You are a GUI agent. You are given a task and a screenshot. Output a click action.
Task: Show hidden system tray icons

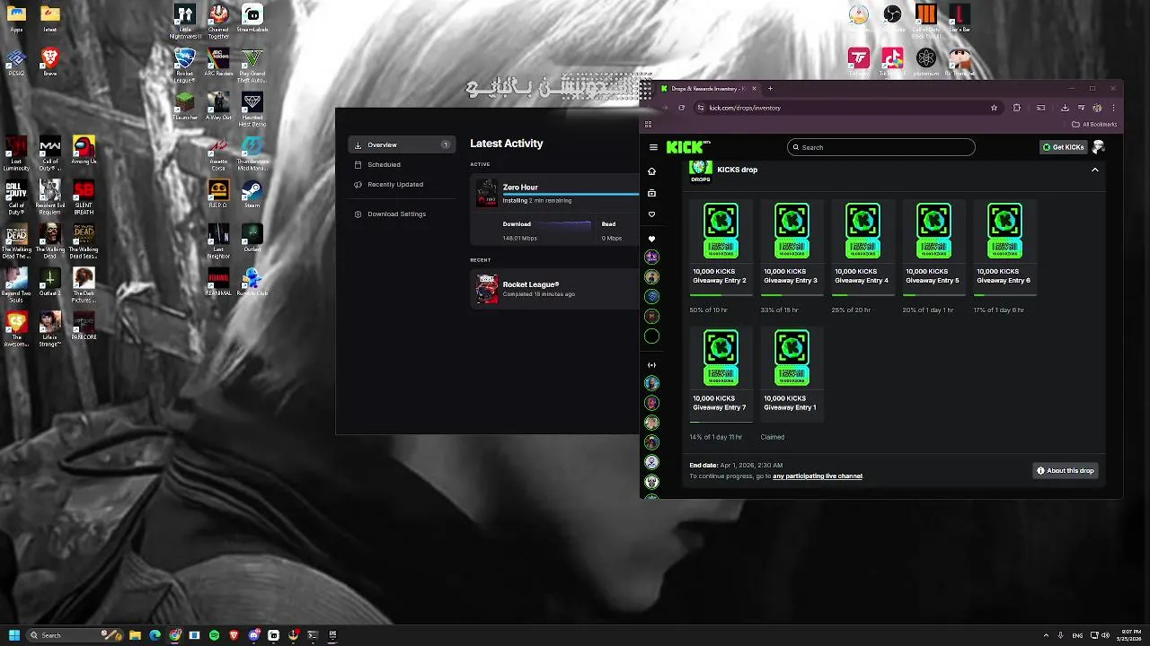pos(1047,635)
